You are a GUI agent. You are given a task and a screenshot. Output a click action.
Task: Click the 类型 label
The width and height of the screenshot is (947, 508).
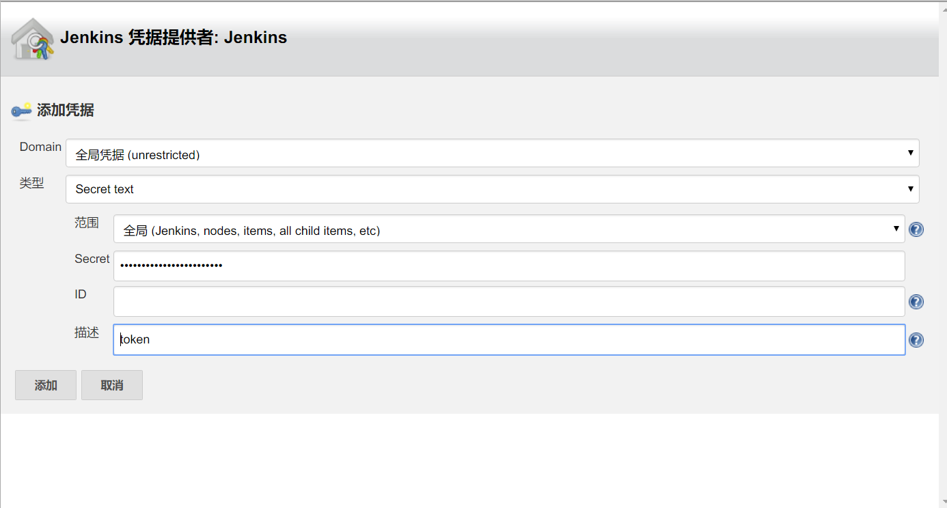[x=31, y=183]
